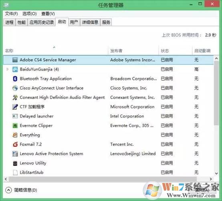The image size is (222, 201).
Task: Switch to the 进程 tab
Action: tap(9, 22)
